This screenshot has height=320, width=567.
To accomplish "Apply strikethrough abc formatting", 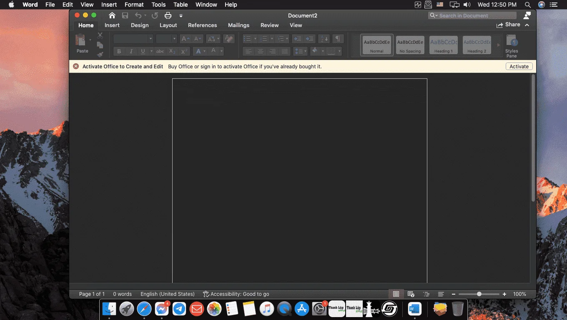I will [160, 51].
